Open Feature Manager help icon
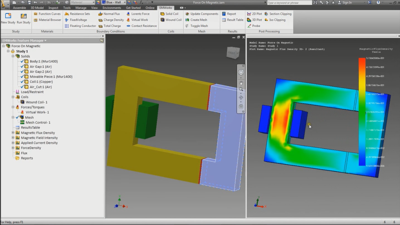The width and height of the screenshot is (400, 225). 102,40
